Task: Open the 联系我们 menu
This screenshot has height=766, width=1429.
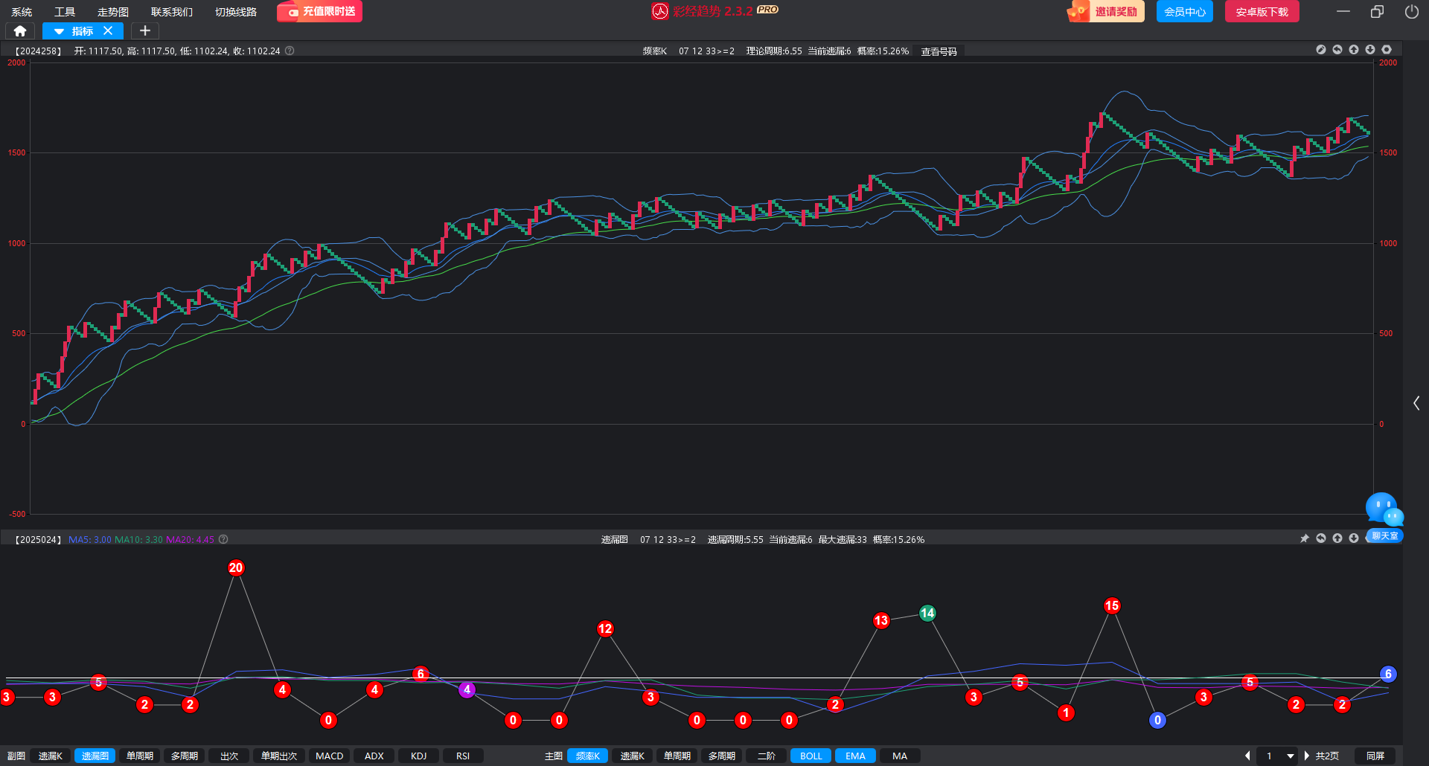Action: tap(172, 12)
